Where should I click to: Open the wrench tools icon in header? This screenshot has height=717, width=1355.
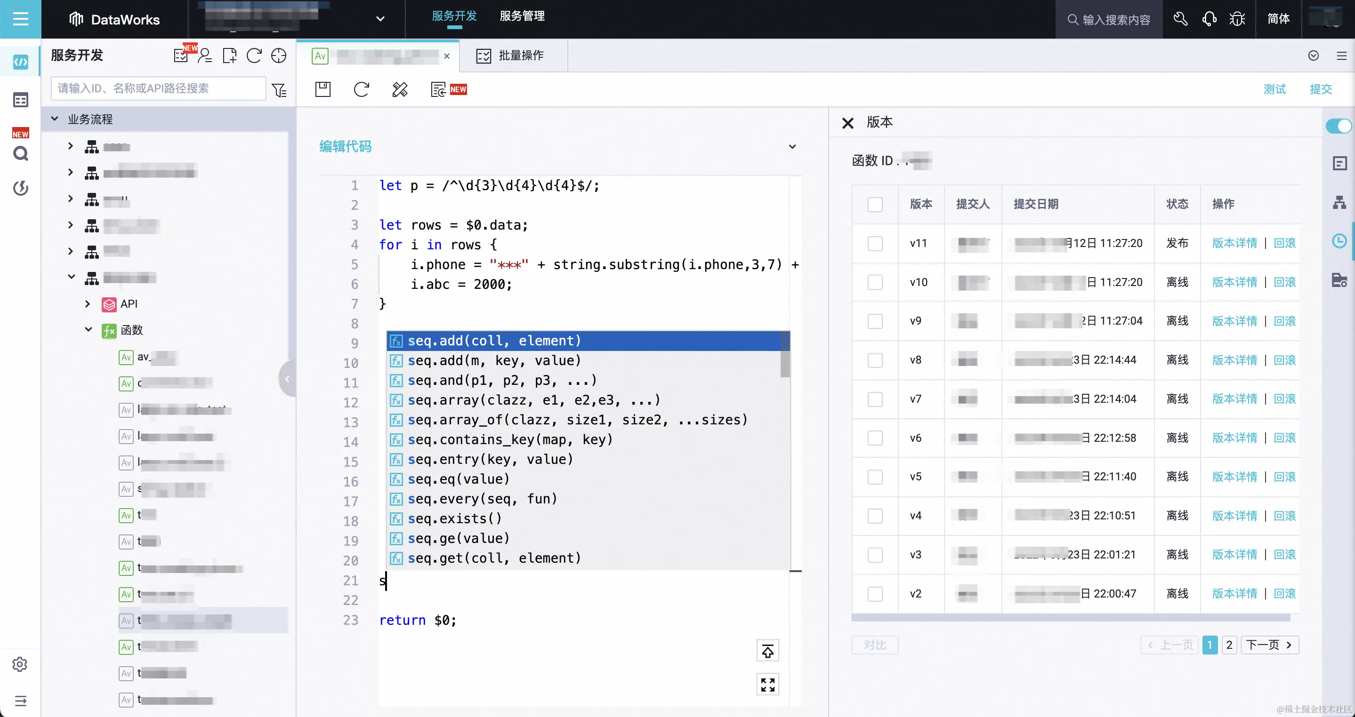pyautogui.click(x=1180, y=19)
